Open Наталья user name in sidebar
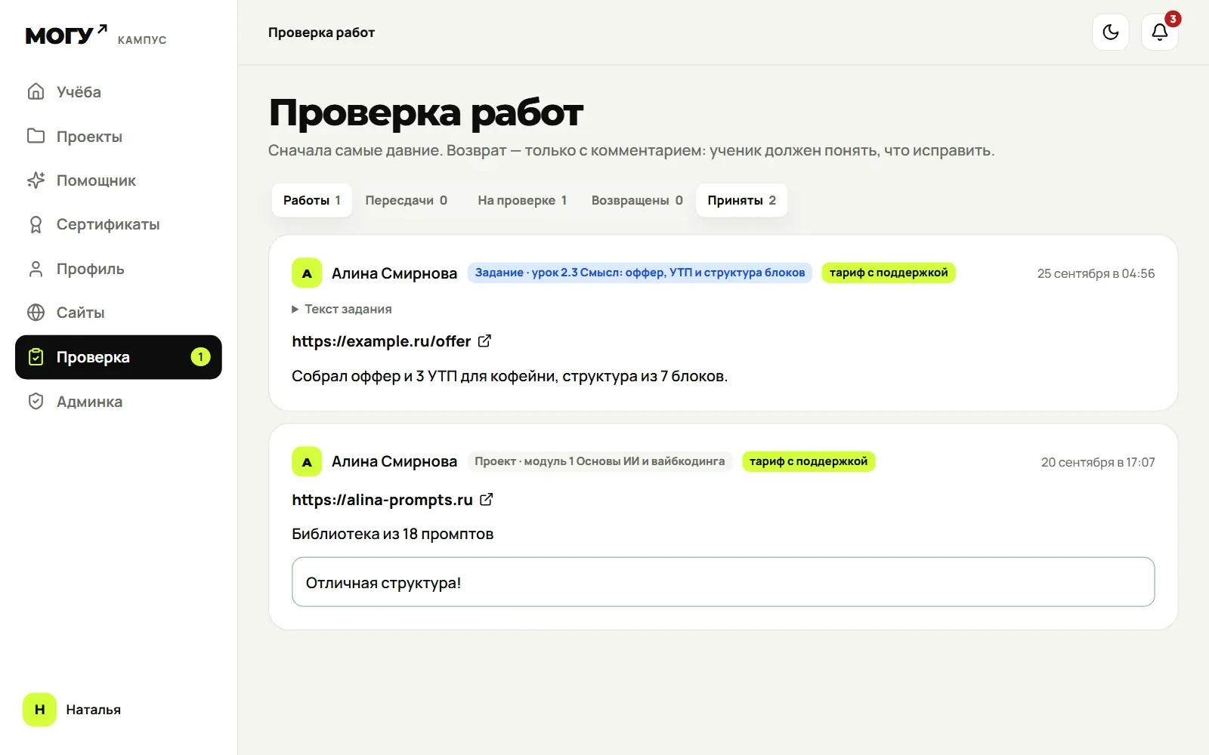Image resolution: width=1209 pixels, height=755 pixels. tap(93, 710)
